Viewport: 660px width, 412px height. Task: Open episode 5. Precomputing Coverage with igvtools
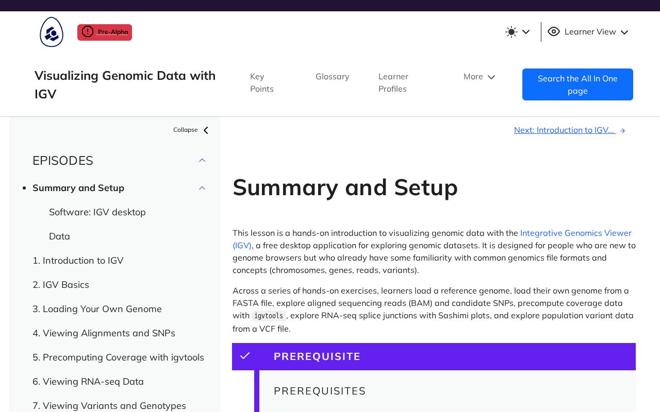pyautogui.click(x=118, y=357)
